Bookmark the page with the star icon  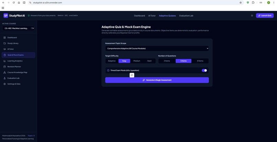(x=241, y=3)
